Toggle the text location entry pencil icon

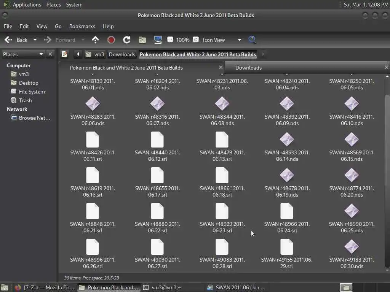pyautogui.click(x=64, y=54)
